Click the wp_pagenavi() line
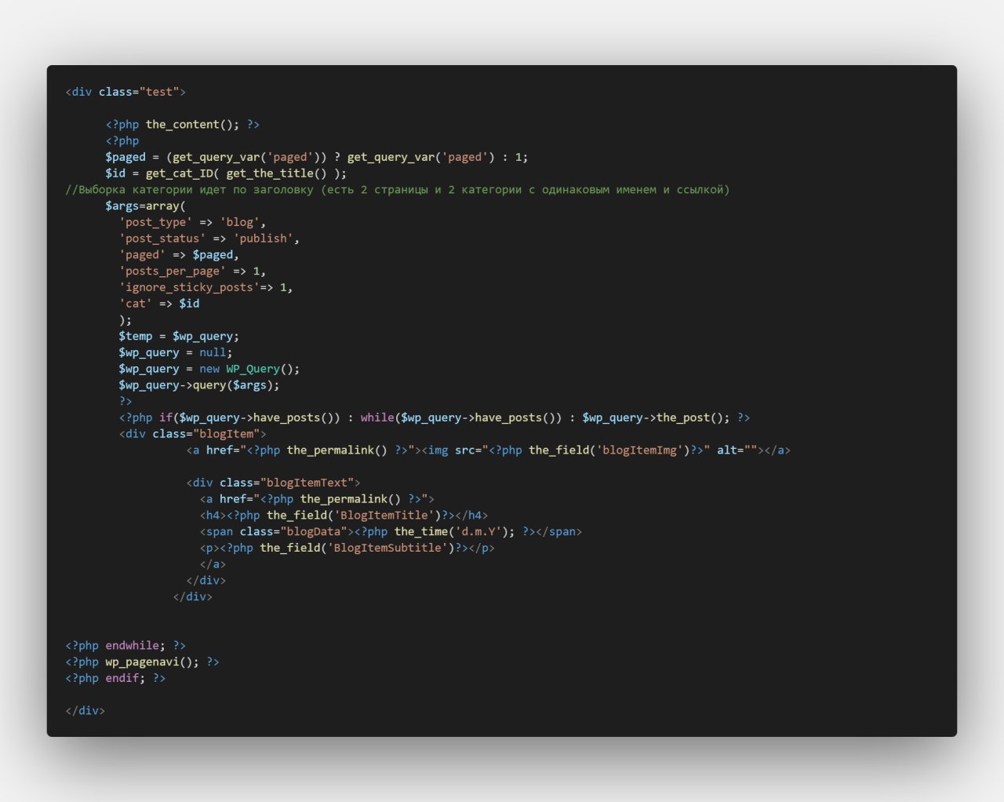This screenshot has height=802, width=1004. [x=143, y=662]
